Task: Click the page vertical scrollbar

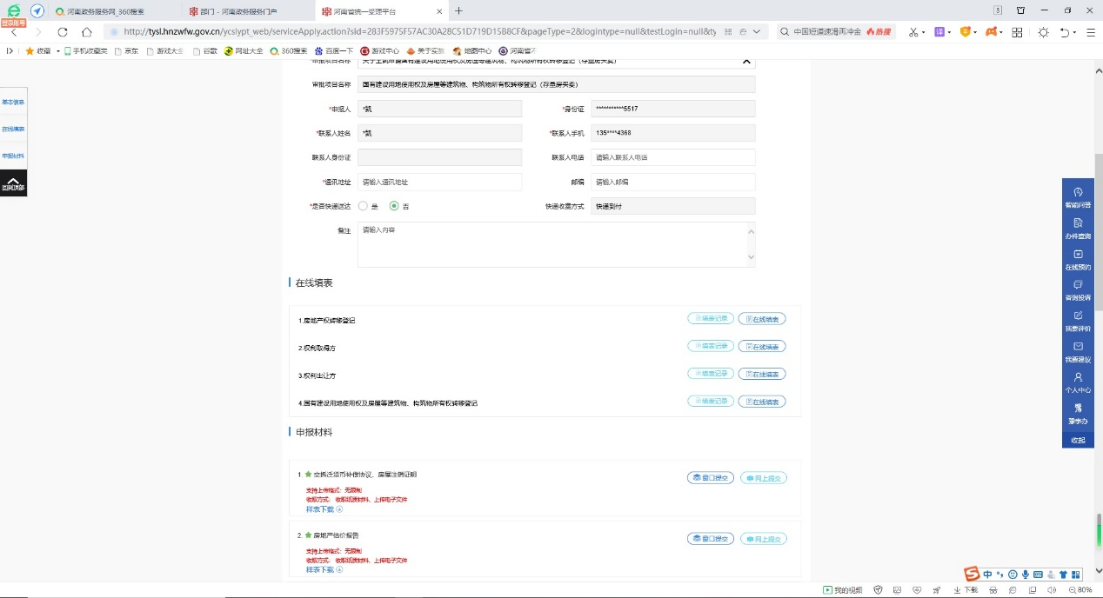Action: tap(1099, 232)
